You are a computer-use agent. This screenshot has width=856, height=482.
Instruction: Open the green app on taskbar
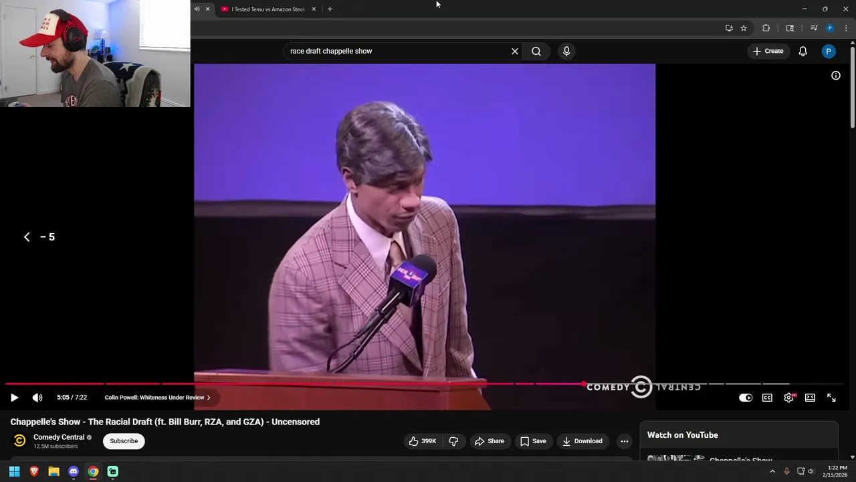(x=113, y=471)
